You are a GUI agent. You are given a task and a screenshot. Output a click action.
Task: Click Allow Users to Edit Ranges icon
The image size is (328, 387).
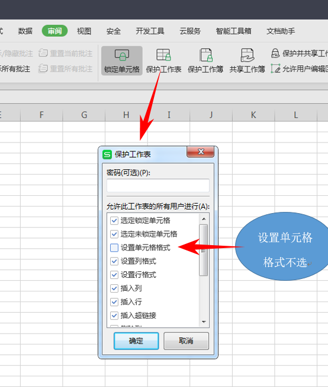(x=275, y=68)
